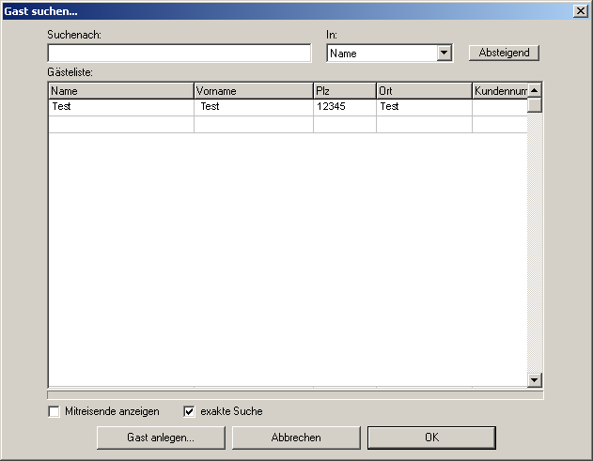Click the Kundennummer column header
Image resolution: width=593 pixels, height=461 pixels.
[499, 91]
